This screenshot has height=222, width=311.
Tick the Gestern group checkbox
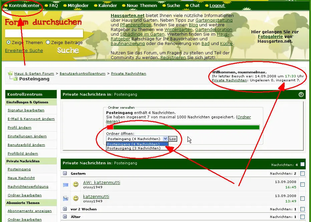coord(302,173)
